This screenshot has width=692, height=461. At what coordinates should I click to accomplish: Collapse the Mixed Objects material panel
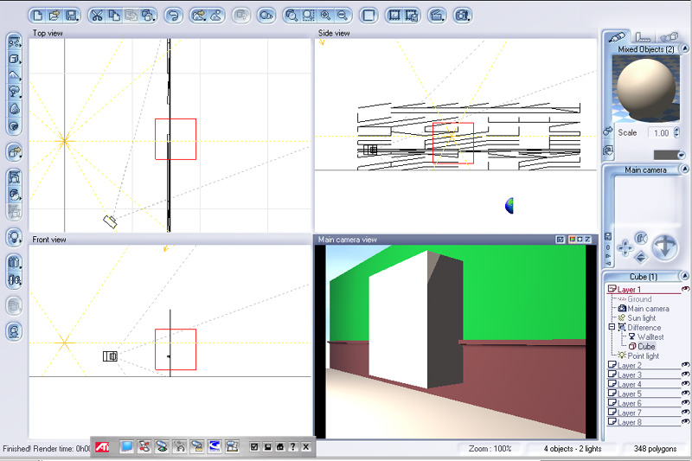pos(683,50)
